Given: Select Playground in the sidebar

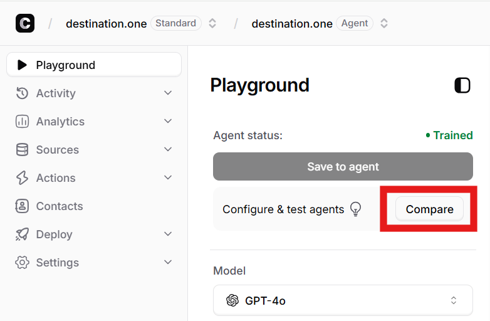Looking at the screenshot, I should pyautogui.click(x=94, y=65).
